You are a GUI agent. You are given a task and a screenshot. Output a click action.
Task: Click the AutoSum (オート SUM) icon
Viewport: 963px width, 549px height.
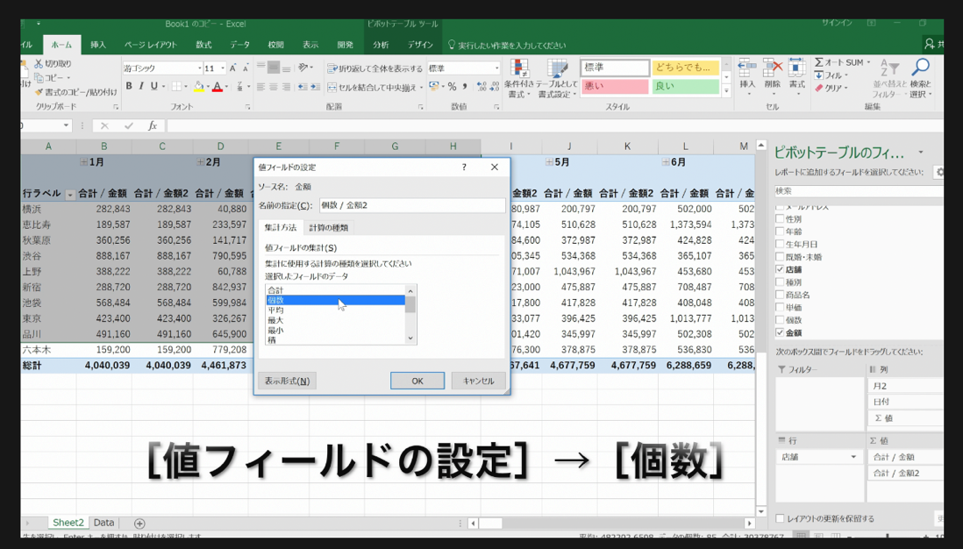(x=819, y=62)
